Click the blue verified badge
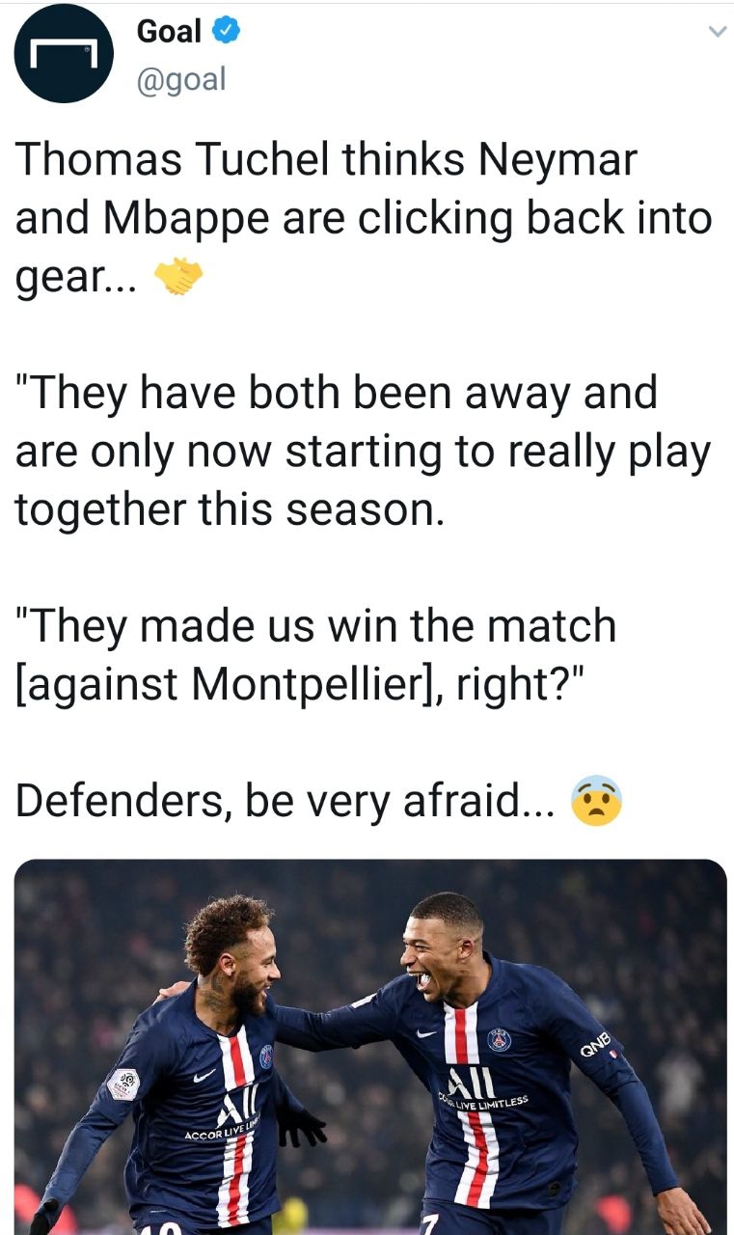The height and width of the screenshot is (1235, 734). pos(226,32)
